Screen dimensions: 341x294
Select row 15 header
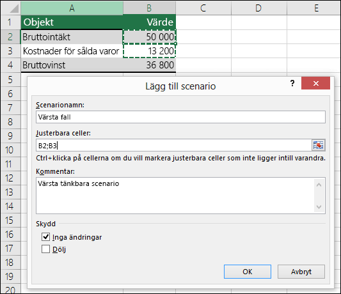point(11,220)
